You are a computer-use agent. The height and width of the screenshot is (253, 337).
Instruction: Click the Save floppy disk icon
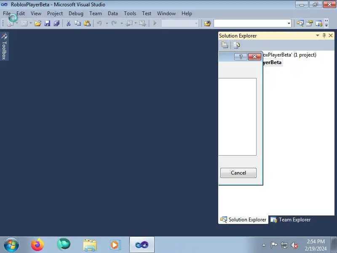[47, 23]
